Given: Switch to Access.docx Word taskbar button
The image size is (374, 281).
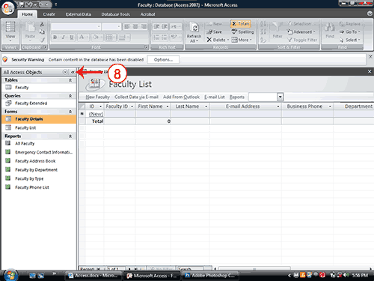Looking at the screenshot, I should [93, 276].
